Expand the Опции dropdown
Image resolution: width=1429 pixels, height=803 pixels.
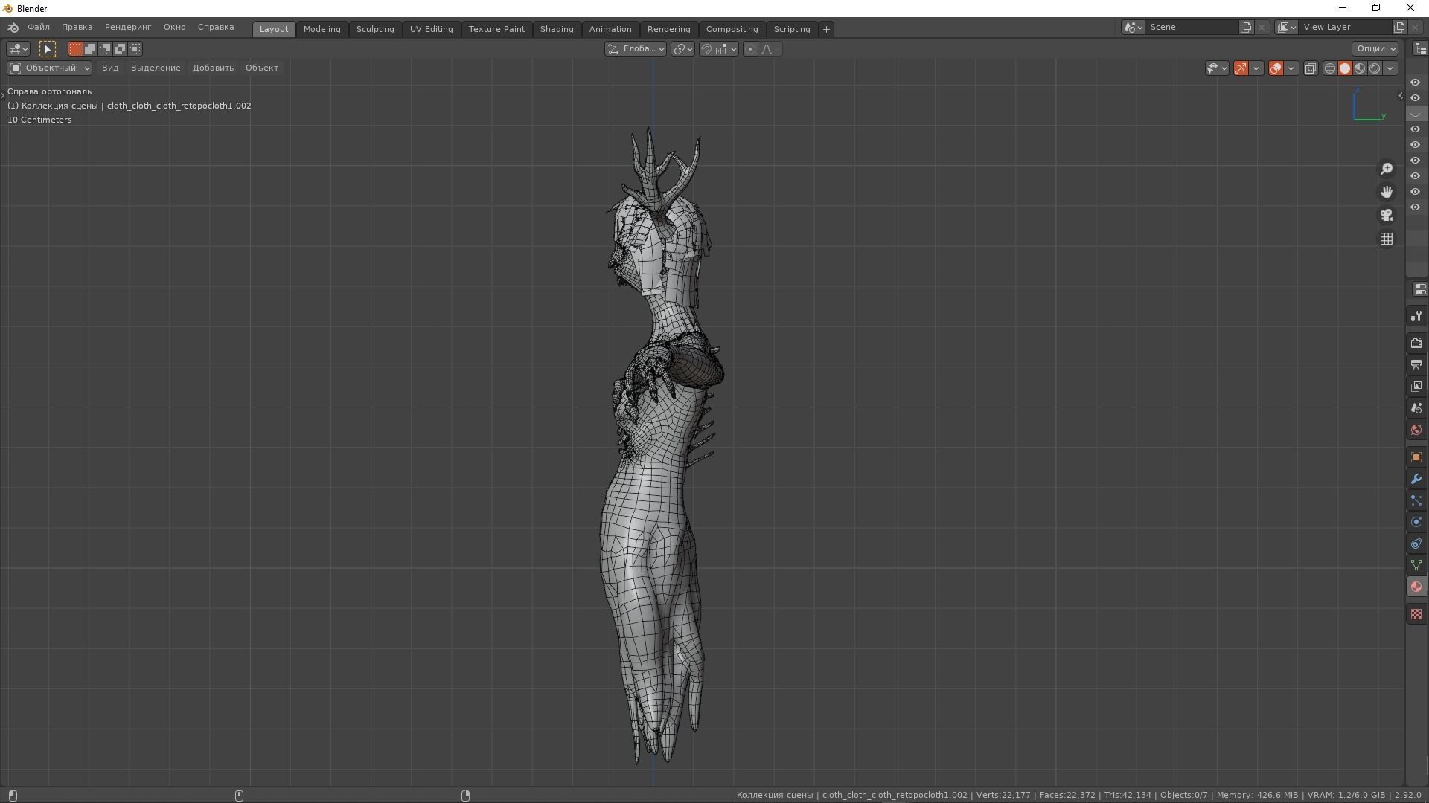click(1375, 48)
